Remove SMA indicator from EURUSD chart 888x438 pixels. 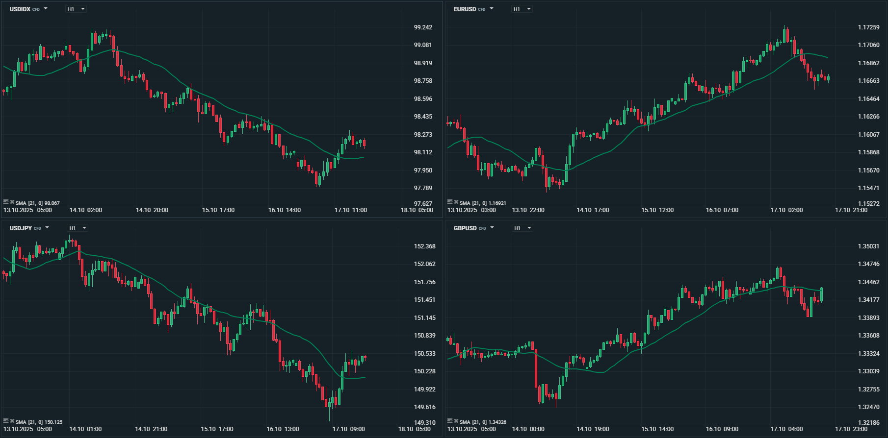456,202
